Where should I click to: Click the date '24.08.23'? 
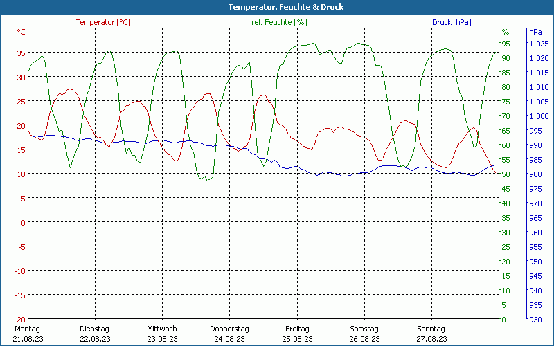(230, 339)
